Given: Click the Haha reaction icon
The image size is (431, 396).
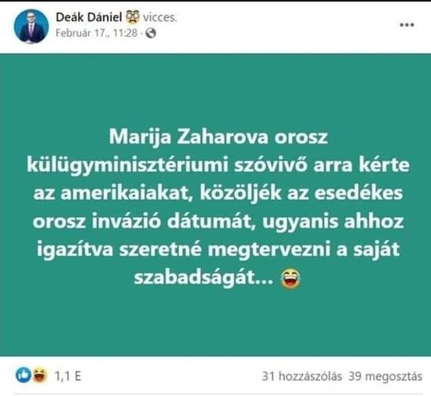Looking at the screenshot, I should click(40, 376).
